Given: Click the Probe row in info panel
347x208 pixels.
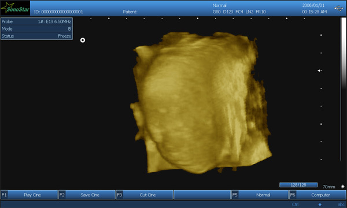Looking at the screenshot, I should click(36, 21).
